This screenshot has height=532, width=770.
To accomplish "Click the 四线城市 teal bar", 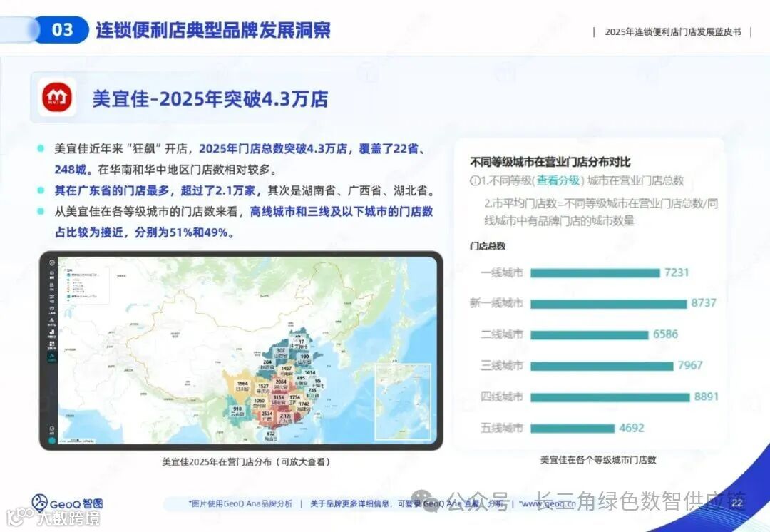I will (x=610, y=397).
